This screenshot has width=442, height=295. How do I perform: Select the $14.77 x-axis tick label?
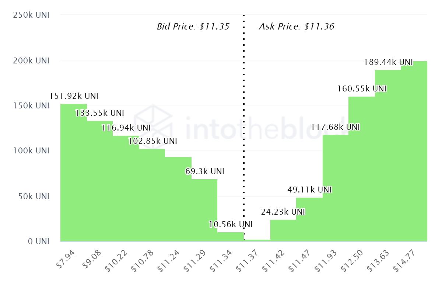402,260
